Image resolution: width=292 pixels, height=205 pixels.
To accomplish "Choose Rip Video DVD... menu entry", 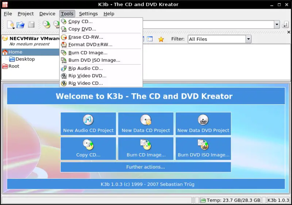I will (101, 76).
